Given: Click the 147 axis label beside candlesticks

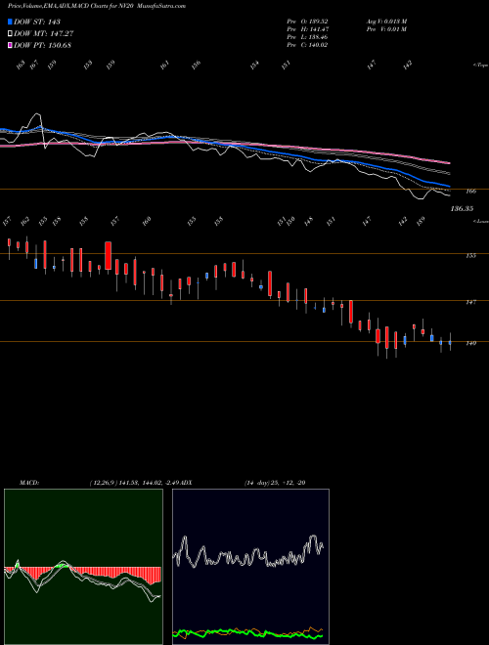Looking at the screenshot, I should pos(470,302).
